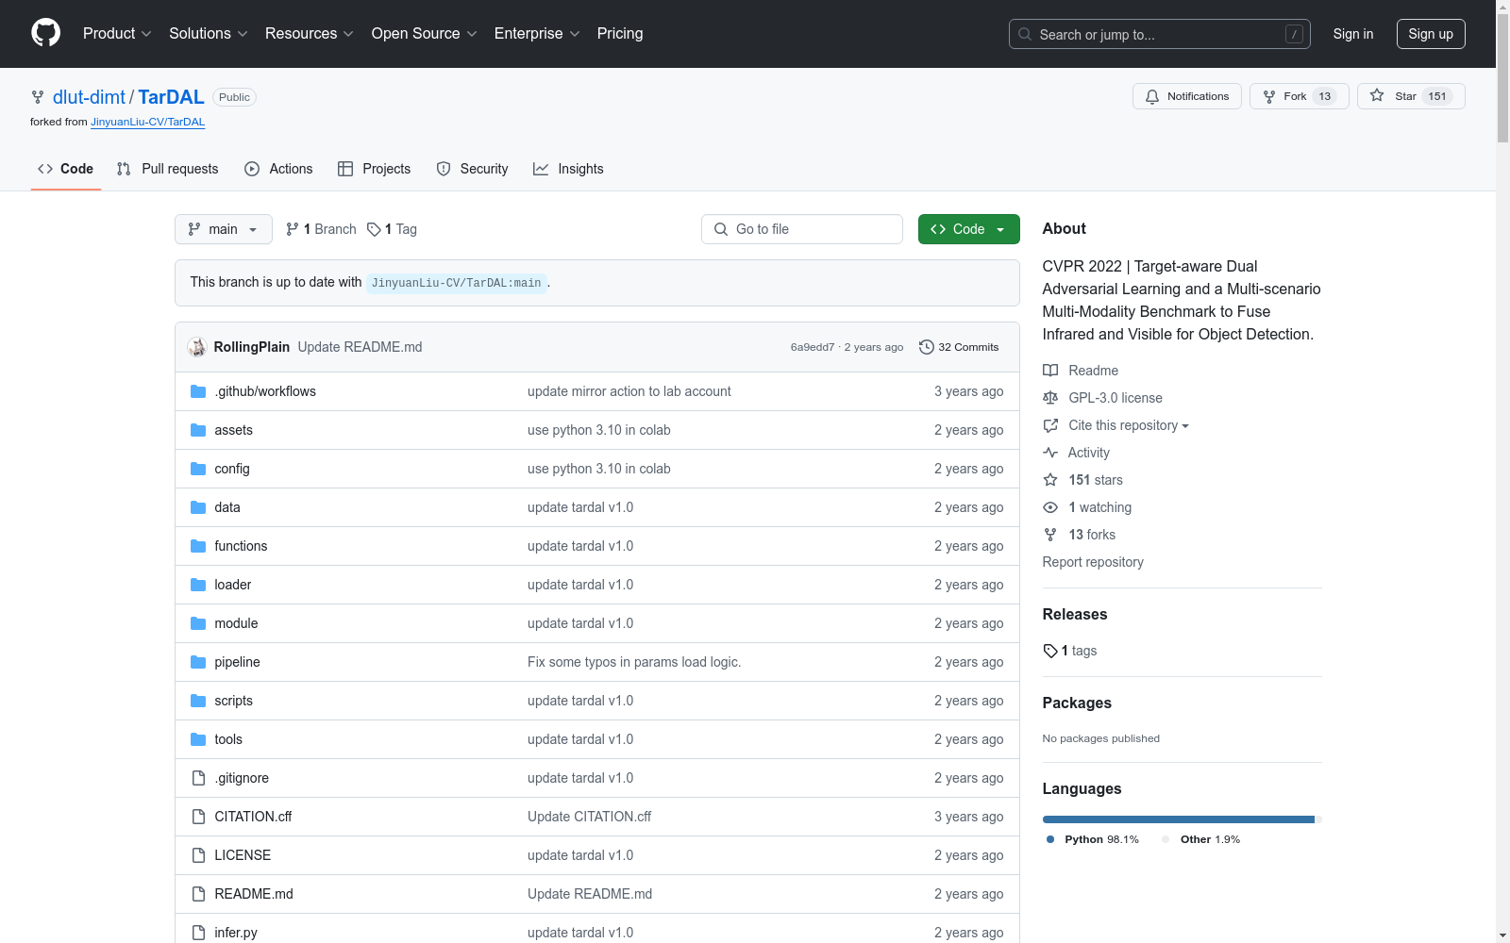This screenshot has width=1510, height=943.
Task: Click the tools folder icon
Action: tap(198, 739)
